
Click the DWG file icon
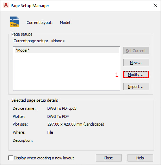(14, 22)
